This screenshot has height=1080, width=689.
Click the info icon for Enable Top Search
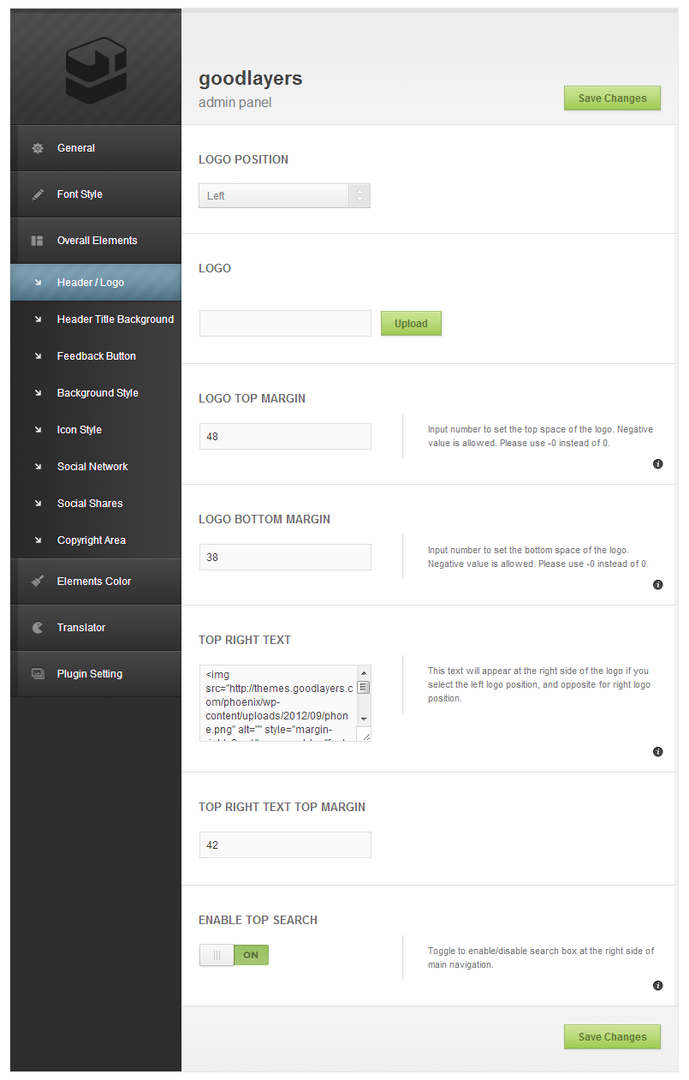tap(657, 986)
